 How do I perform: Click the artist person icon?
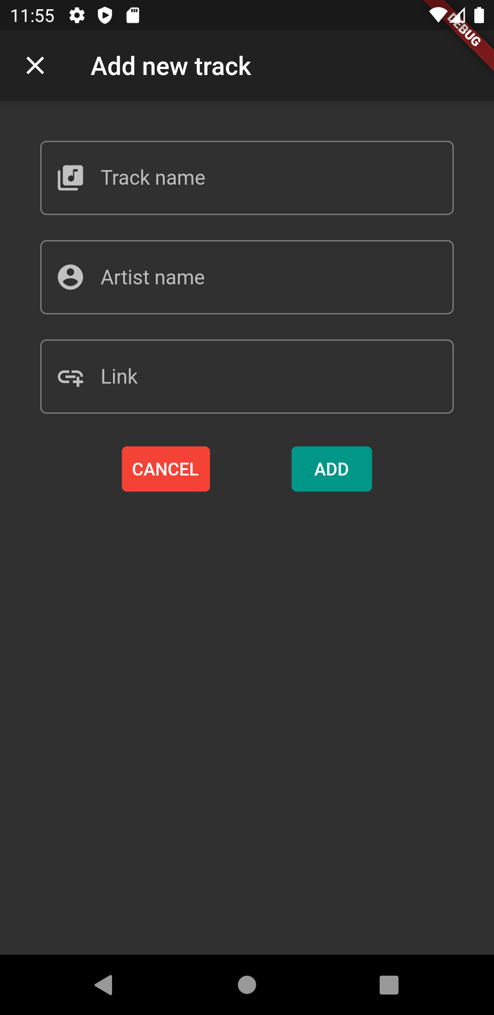tap(70, 277)
